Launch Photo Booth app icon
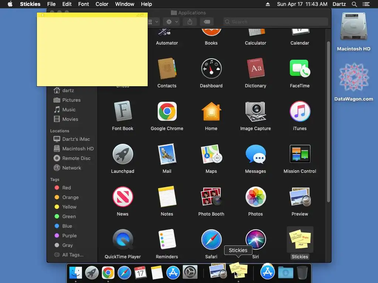The height and width of the screenshot is (283, 378). (211, 197)
